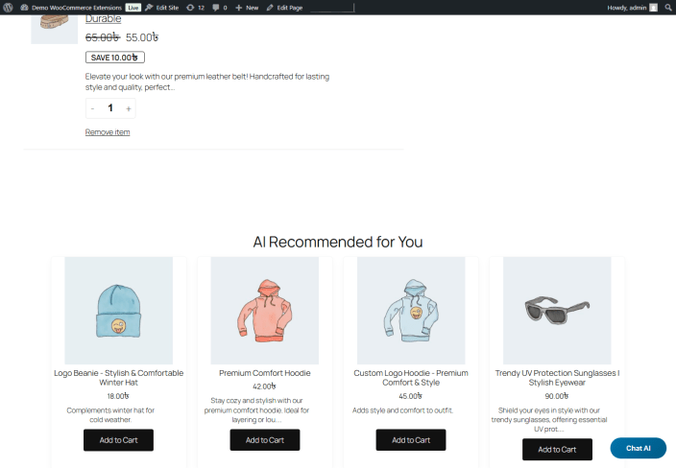Click the admin bar search icon
The height and width of the screenshot is (468, 676).
(667, 8)
